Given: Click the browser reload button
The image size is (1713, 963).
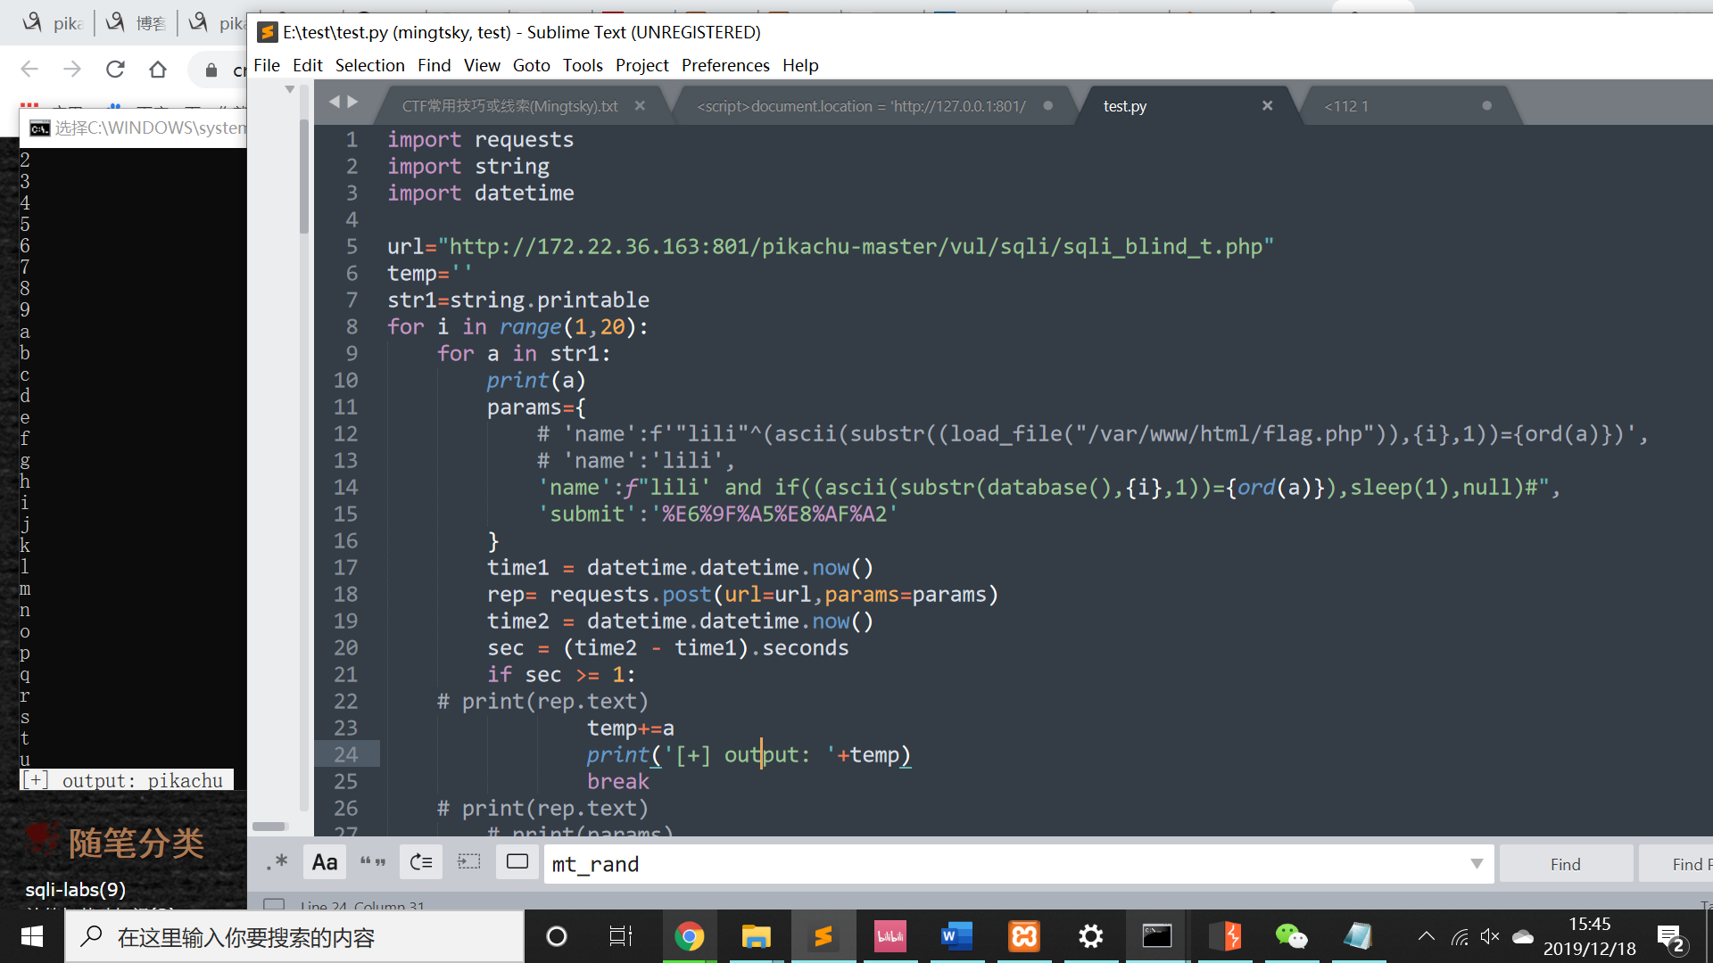Looking at the screenshot, I should [115, 70].
